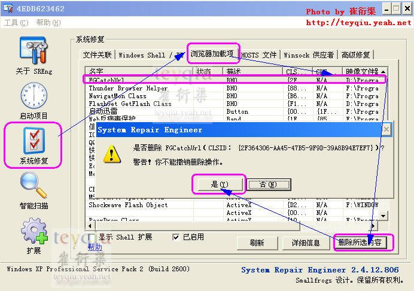The width and height of the screenshot is (414, 291).
Task: Click the 帮助 link at bottom left
Action: click(x=94, y=247)
